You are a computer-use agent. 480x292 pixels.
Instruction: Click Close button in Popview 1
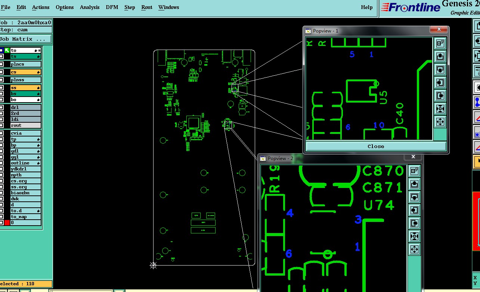[376, 146]
